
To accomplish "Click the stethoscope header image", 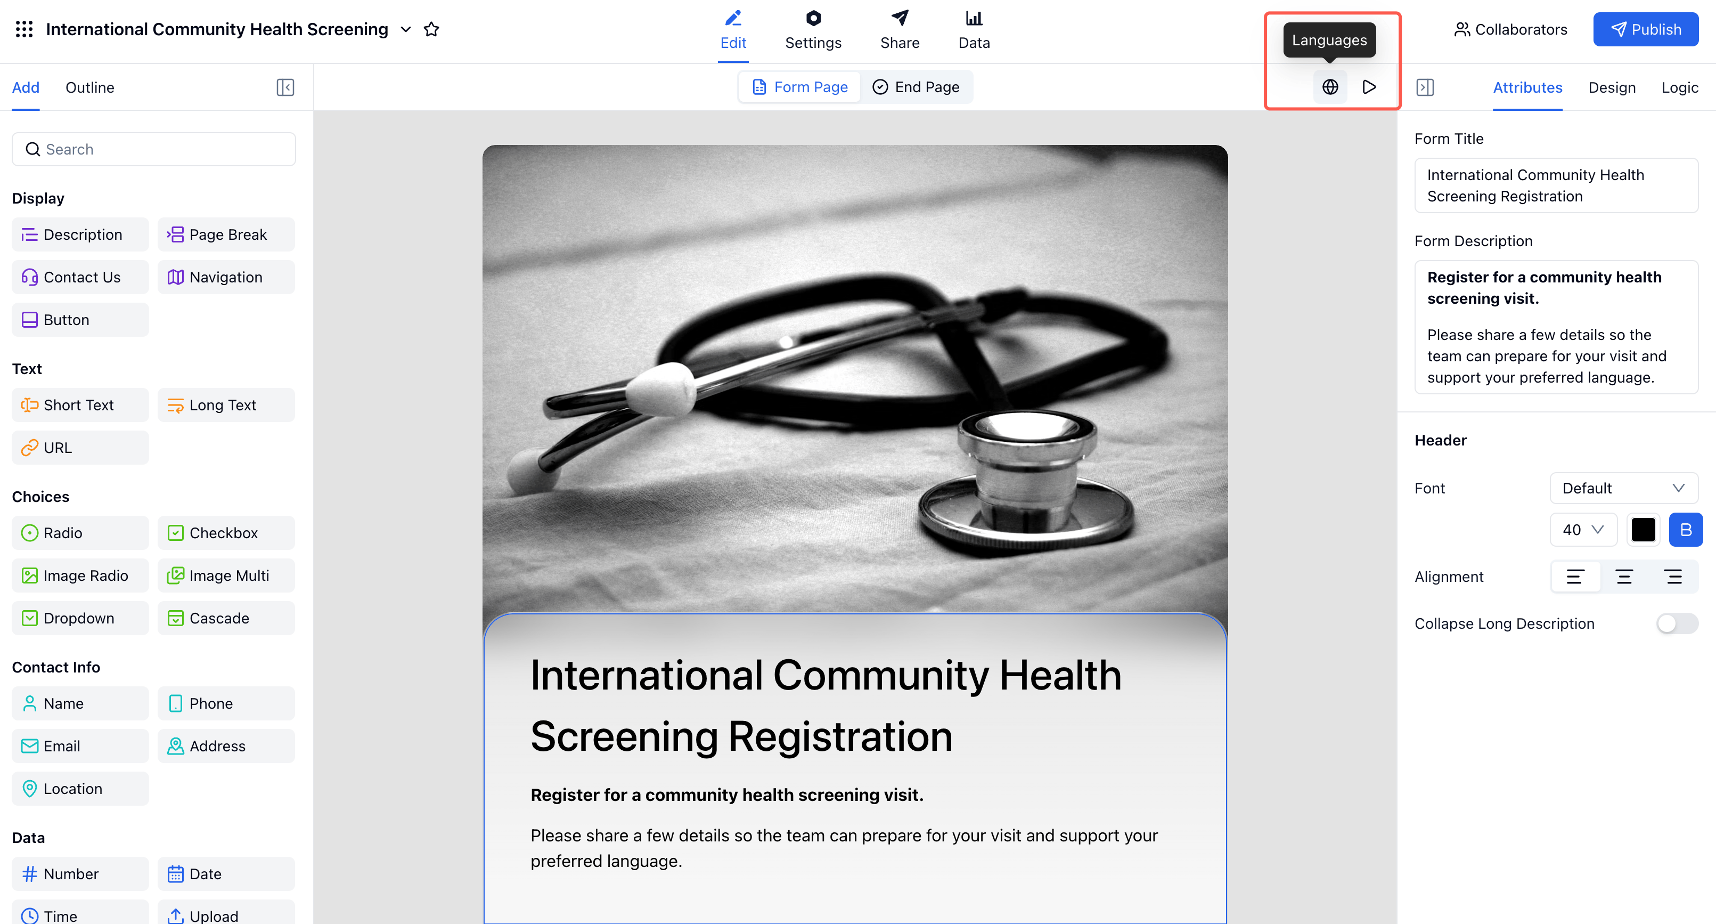I will click(x=855, y=379).
